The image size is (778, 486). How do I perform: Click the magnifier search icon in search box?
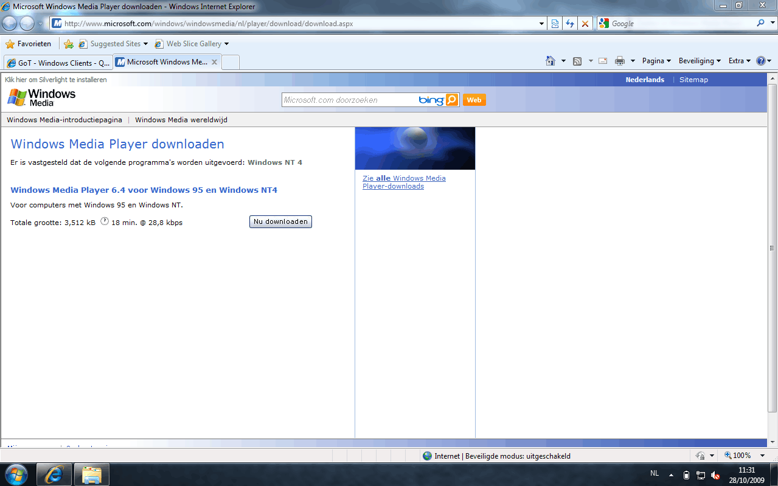pos(760,23)
